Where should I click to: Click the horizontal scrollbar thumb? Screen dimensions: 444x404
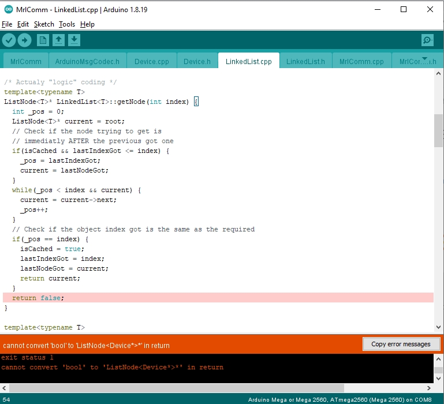(177, 388)
